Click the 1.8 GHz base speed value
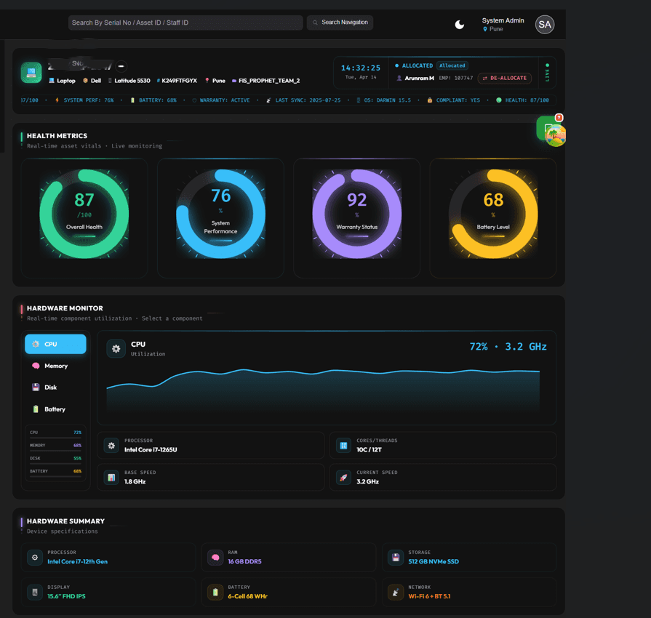The height and width of the screenshot is (618, 651). click(135, 481)
